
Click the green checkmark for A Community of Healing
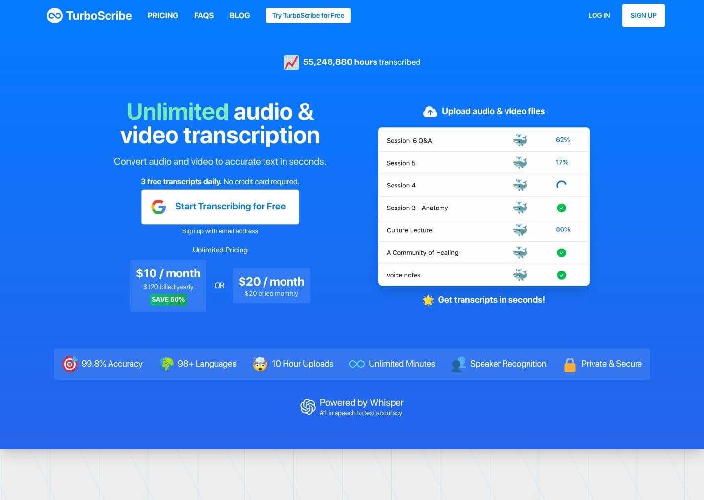point(562,253)
